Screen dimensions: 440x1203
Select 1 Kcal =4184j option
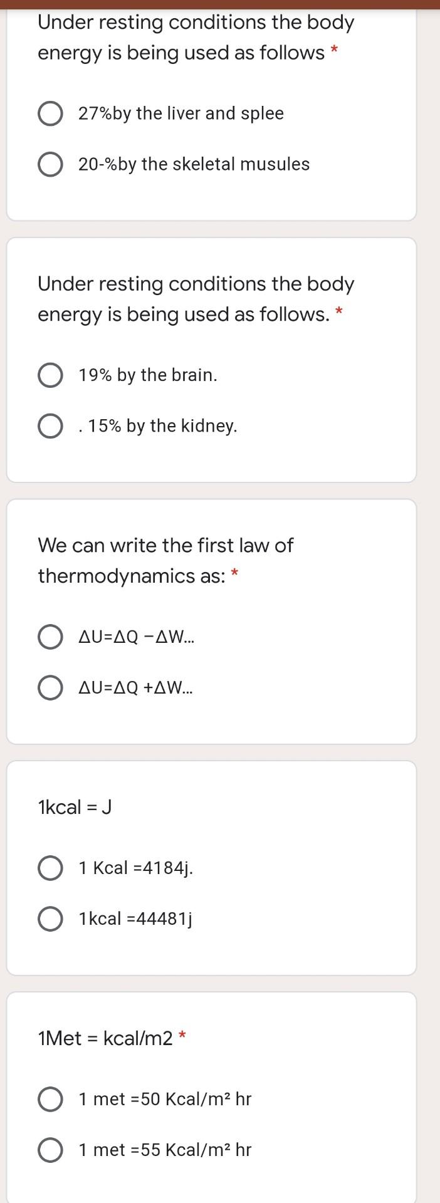(50, 868)
